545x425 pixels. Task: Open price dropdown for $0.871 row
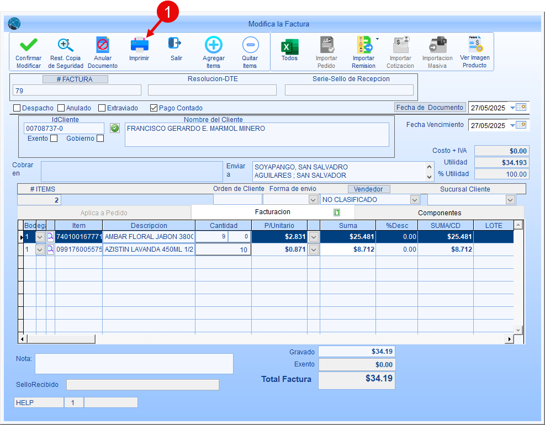(314, 249)
